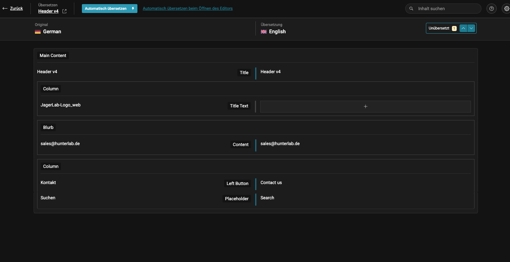Click the Column label above JagerLab-Logo_web
510x262 pixels.
coord(51,89)
